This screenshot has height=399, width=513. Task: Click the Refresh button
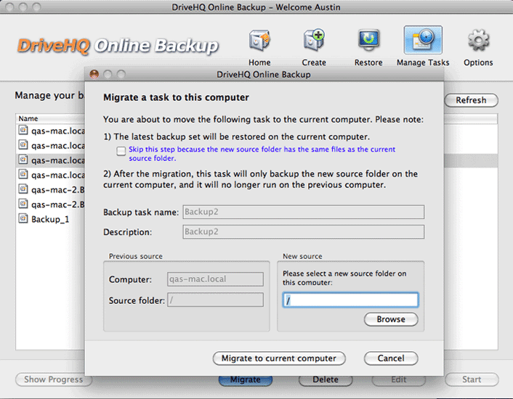[x=471, y=101]
